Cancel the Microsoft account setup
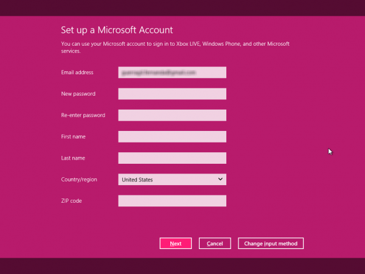The height and width of the screenshot is (274, 365). point(215,244)
